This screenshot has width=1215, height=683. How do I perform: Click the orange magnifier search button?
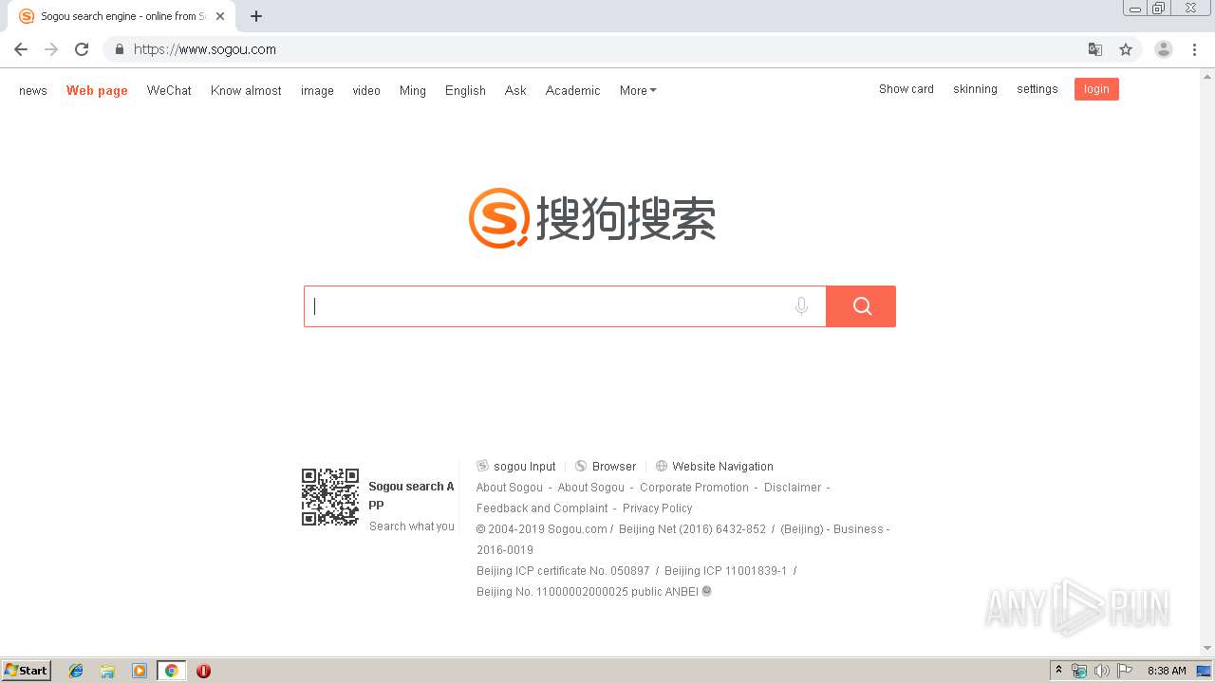861,306
